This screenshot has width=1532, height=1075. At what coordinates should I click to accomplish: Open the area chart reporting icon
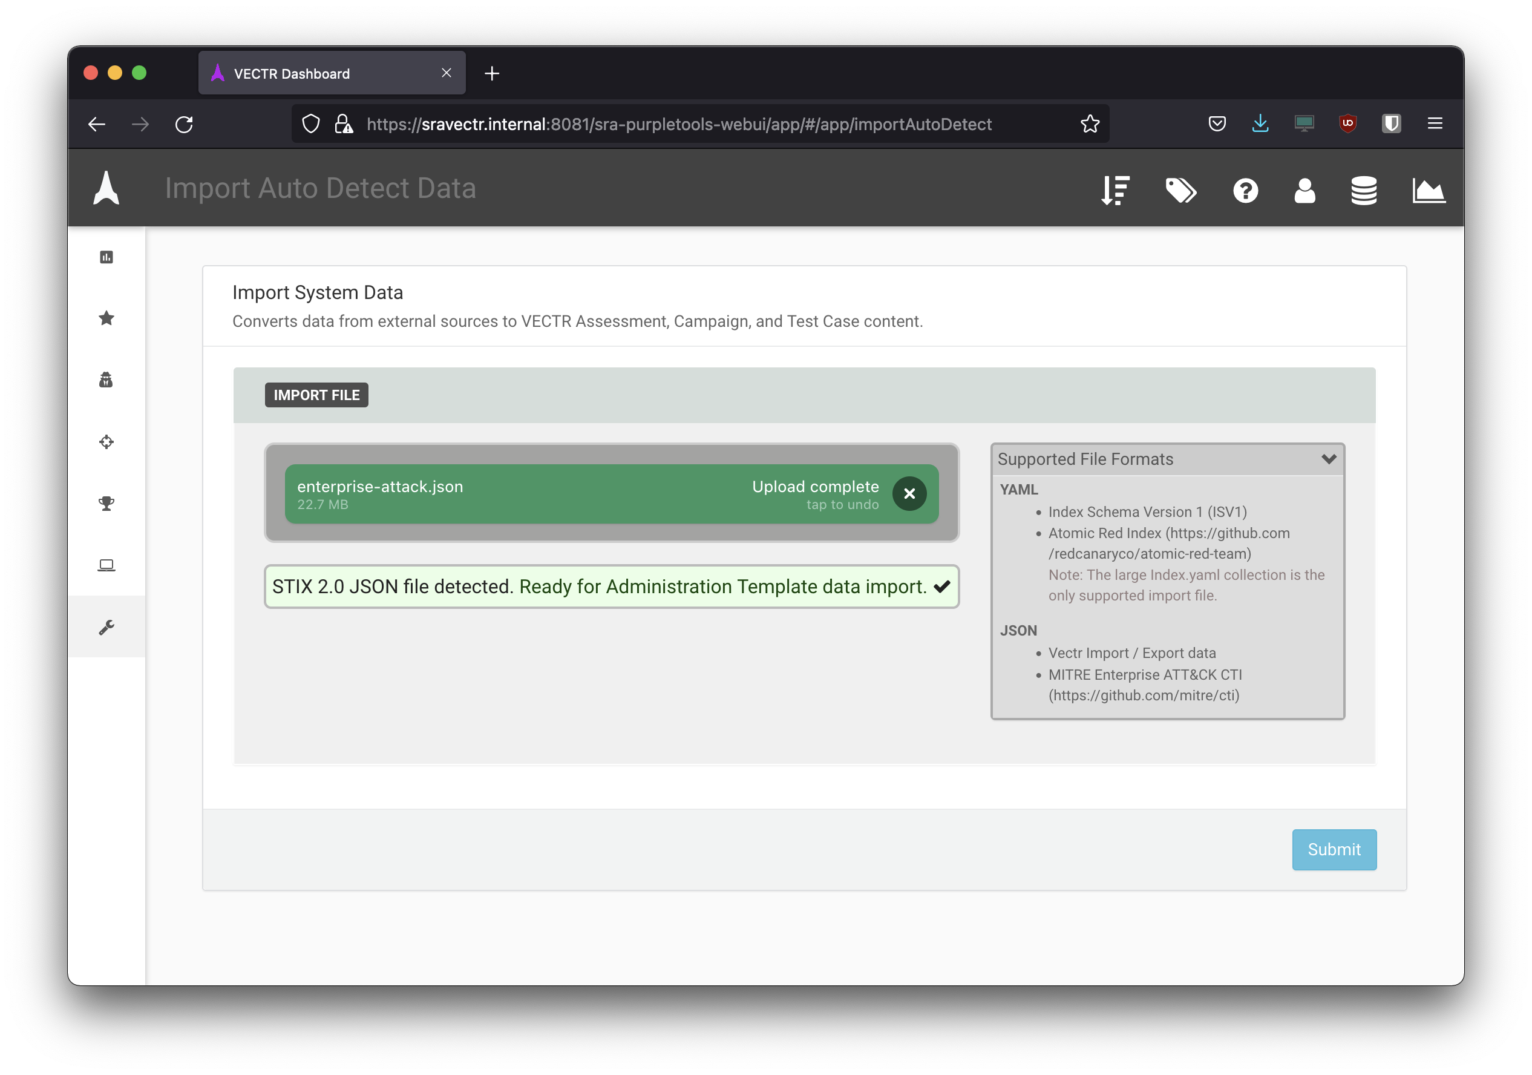pos(1429,190)
